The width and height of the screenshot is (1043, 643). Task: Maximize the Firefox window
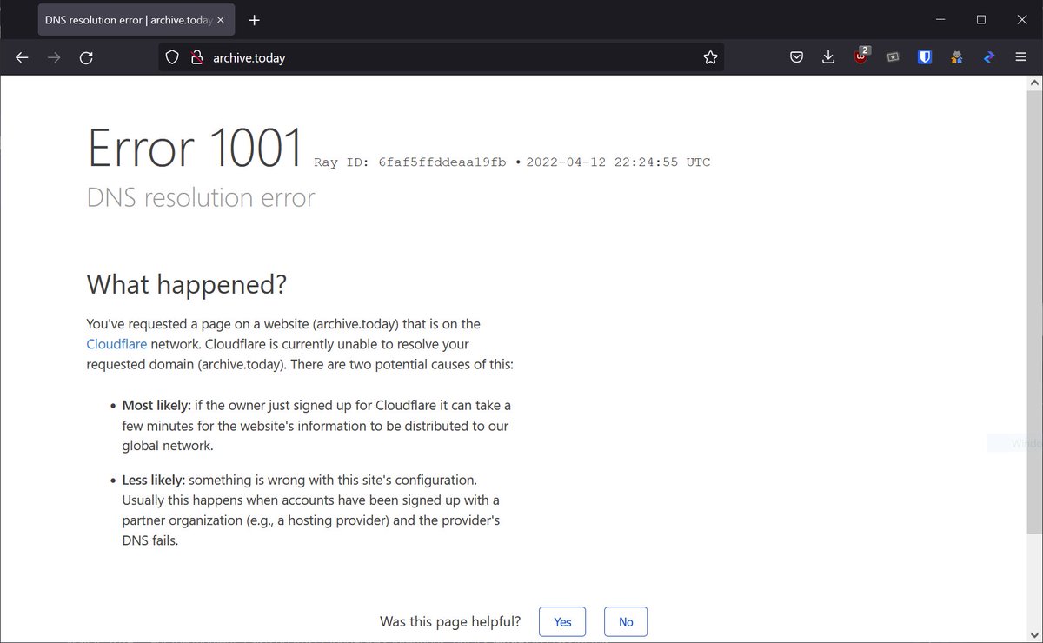pos(981,19)
